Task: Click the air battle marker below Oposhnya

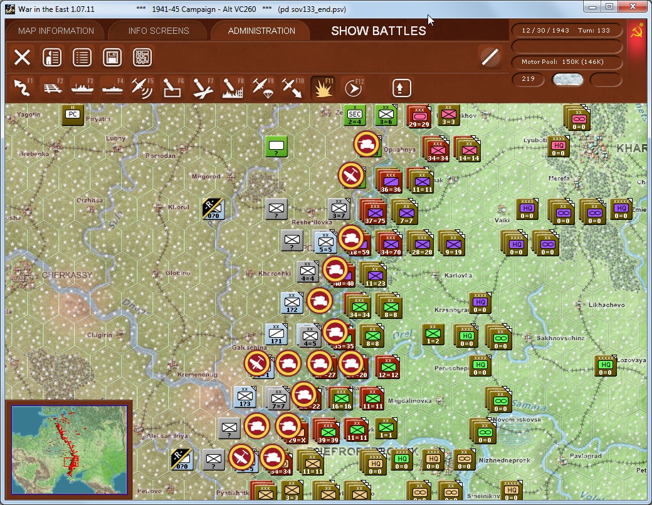Action: pyautogui.click(x=351, y=175)
